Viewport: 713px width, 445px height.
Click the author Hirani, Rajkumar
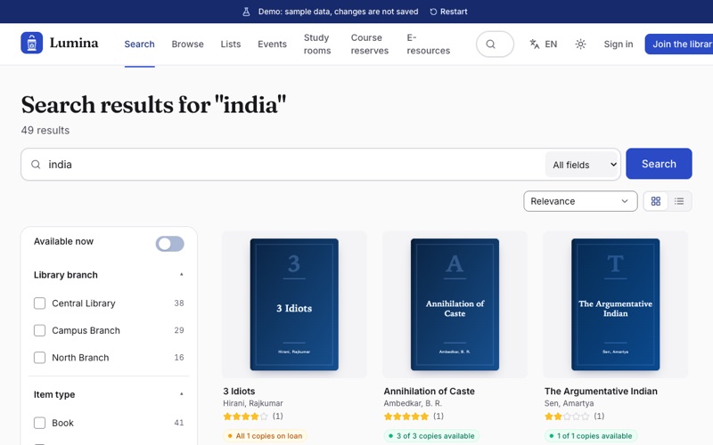coord(253,403)
